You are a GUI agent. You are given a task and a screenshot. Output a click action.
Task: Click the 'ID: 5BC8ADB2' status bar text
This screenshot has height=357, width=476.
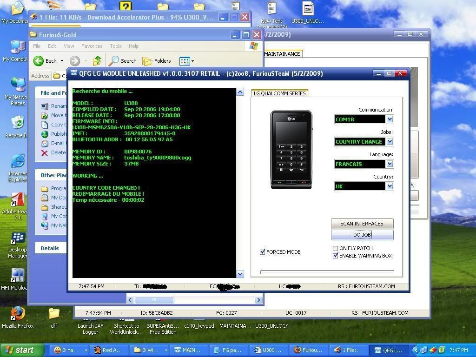click(x=156, y=313)
